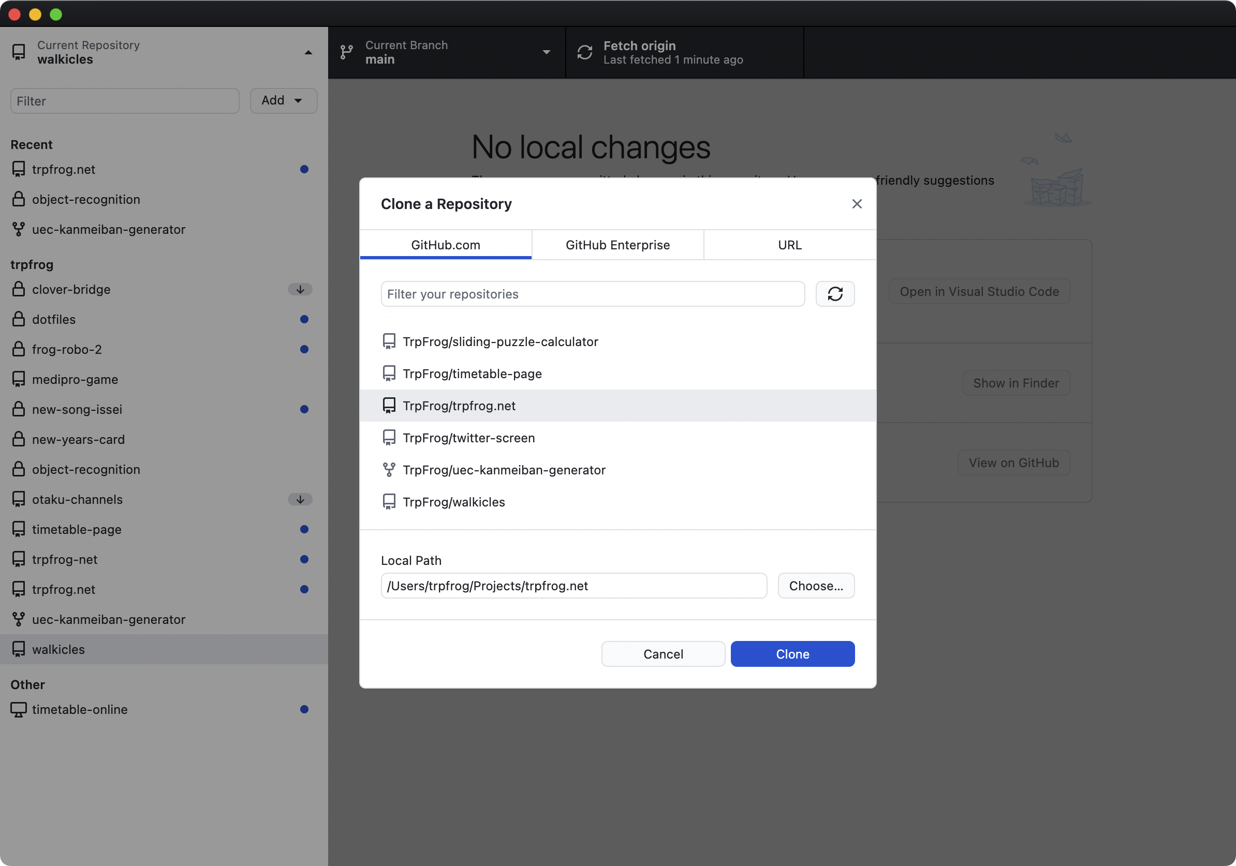
Task: Click the download arrow on the clover-bridge row
Action: (x=300, y=289)
